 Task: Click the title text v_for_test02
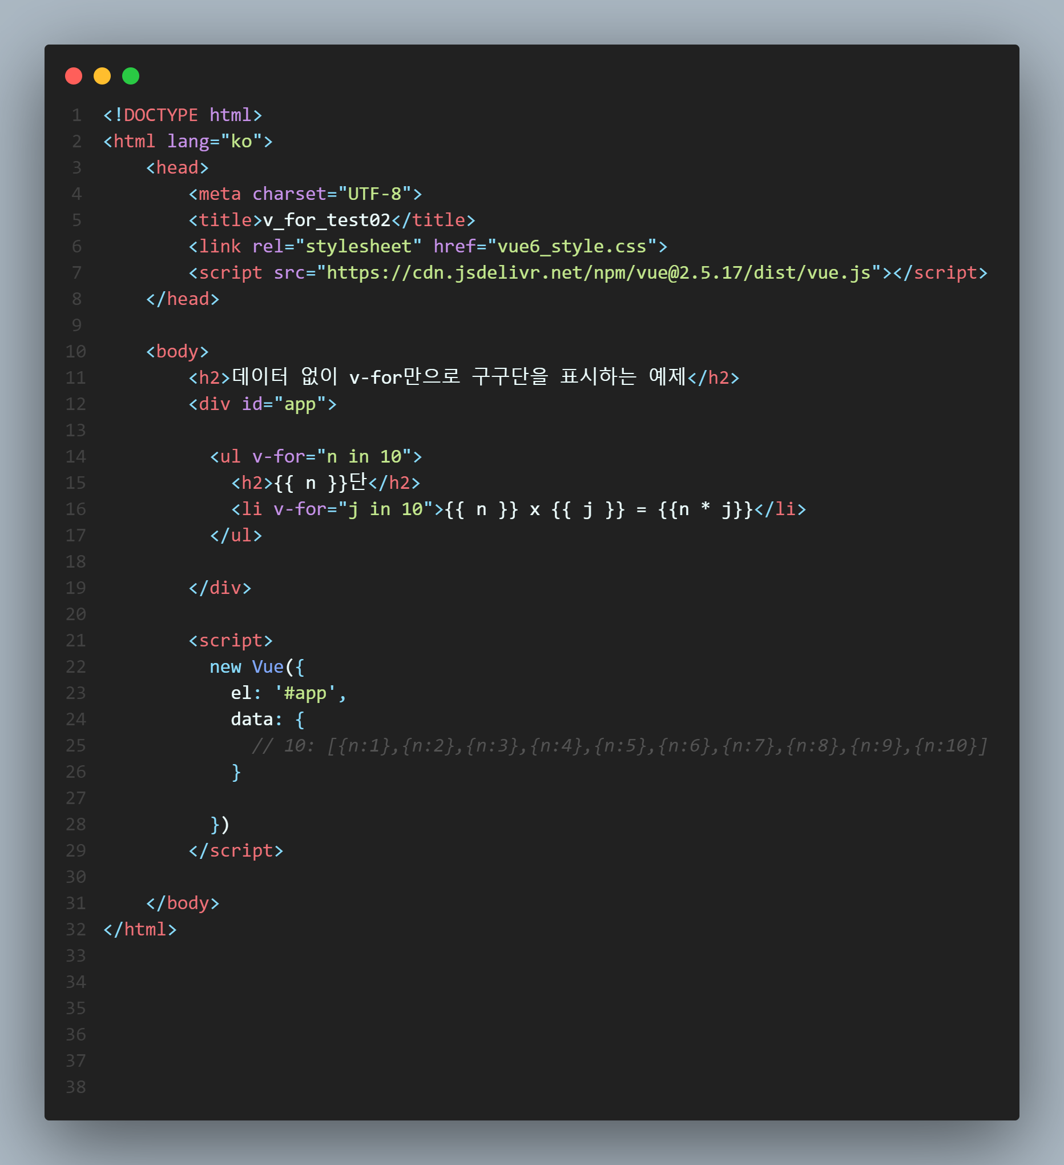click(327, 220)
